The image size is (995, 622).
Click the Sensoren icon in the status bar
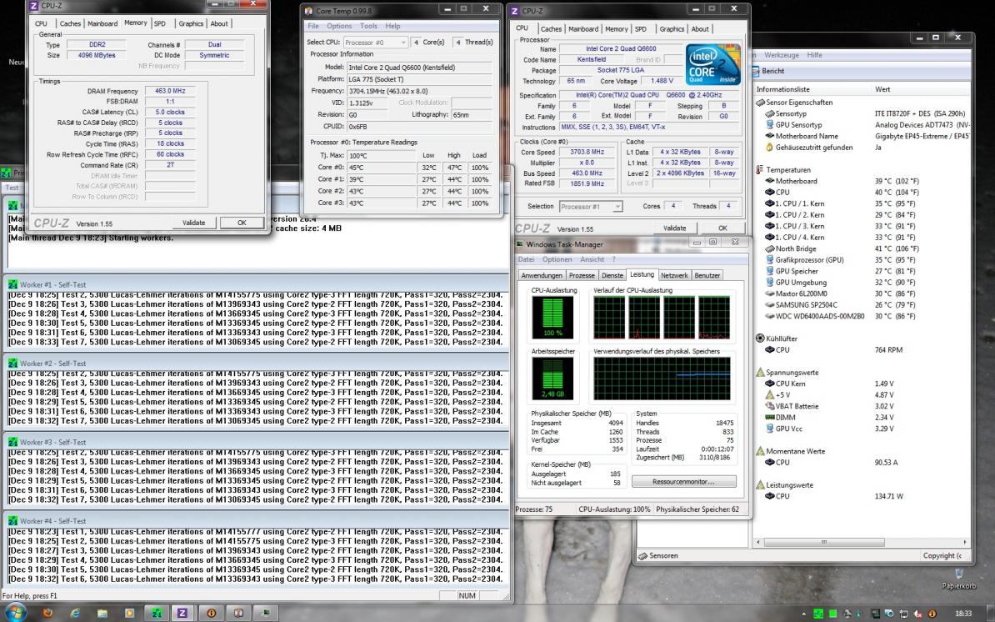642,555
